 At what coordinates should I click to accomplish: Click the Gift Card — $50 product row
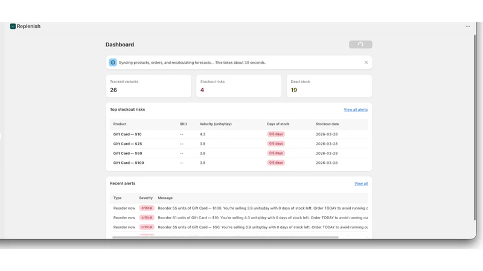click(238, 154)
